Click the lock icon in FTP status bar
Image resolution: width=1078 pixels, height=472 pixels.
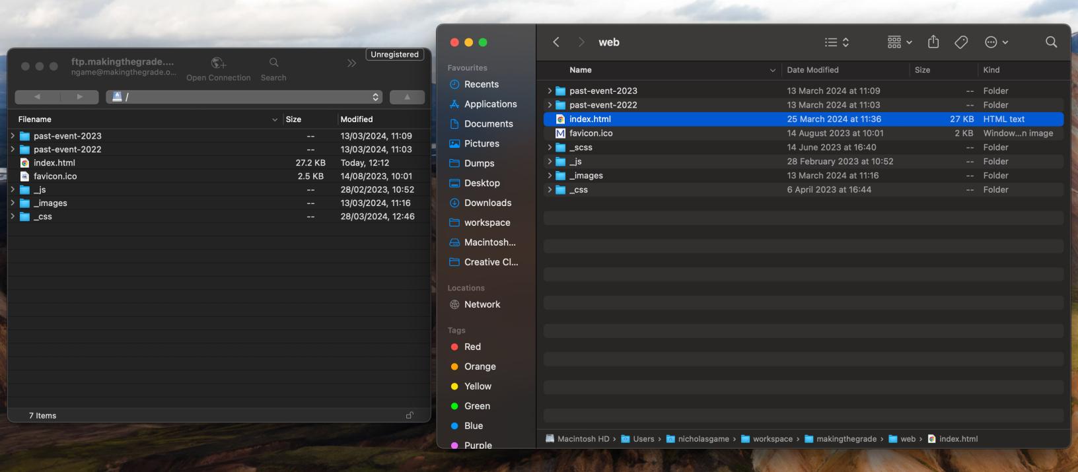[410, 415]
